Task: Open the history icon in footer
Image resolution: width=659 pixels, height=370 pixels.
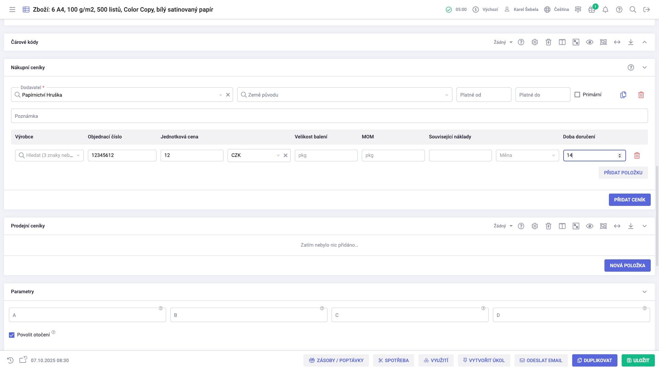Action: click(10, 360)
